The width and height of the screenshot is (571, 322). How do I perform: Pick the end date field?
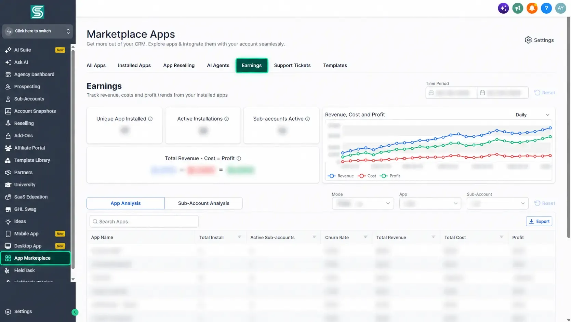503,93
